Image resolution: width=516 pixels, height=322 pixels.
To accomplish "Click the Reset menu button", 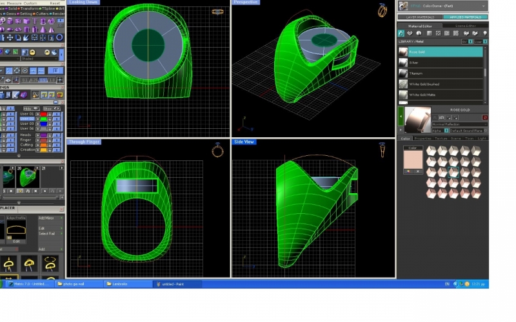I will click(x=55, y=3).
